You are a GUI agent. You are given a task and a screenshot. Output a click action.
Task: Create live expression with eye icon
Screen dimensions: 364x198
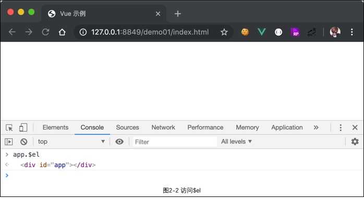click(119, 142)
